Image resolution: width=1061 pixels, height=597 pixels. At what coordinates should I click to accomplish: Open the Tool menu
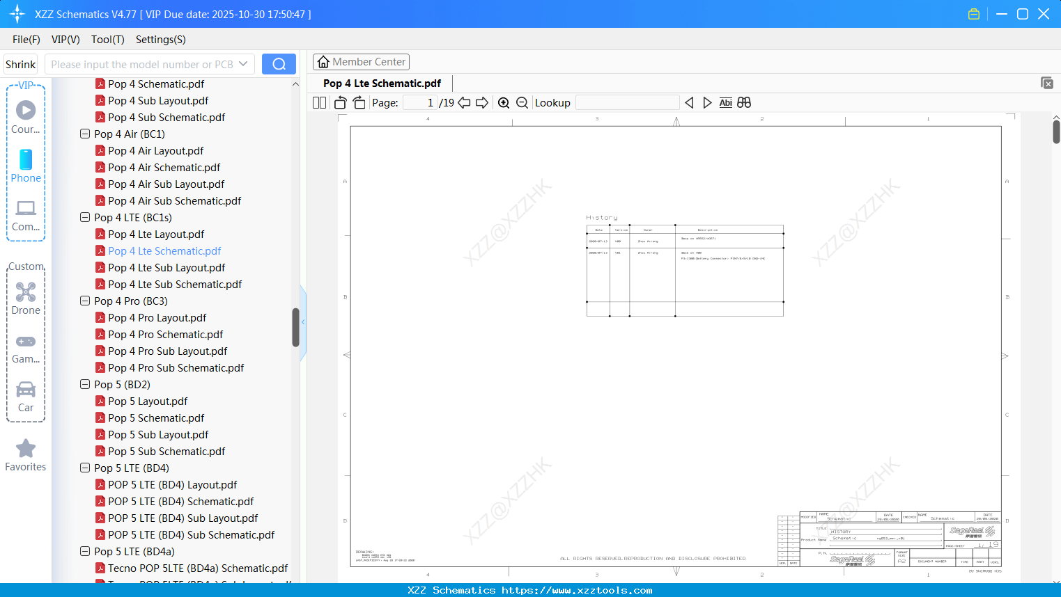click(x=107, y=40)
